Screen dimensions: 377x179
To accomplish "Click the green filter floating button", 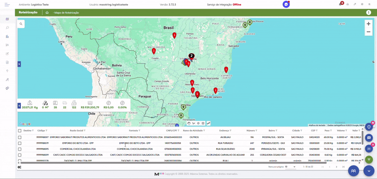I will click(369, 159).
